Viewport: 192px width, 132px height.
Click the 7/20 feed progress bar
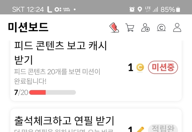[x=52, y=92]
